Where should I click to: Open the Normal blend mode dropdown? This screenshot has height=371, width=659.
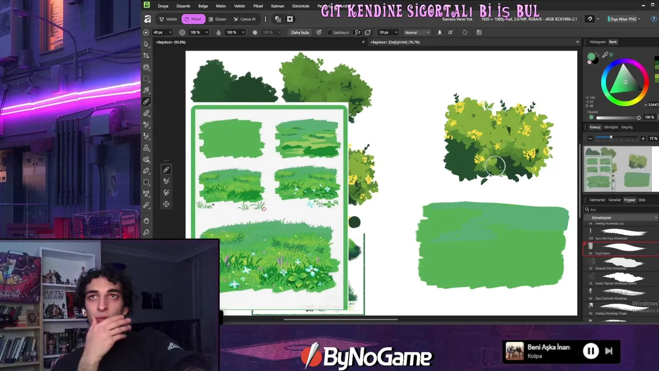[417, 32]
